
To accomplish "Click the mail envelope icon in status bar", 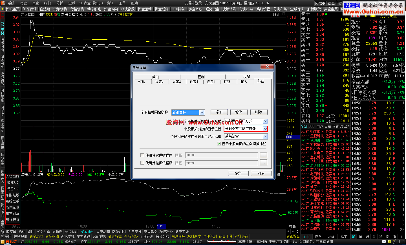I will (x=384, y=242).
